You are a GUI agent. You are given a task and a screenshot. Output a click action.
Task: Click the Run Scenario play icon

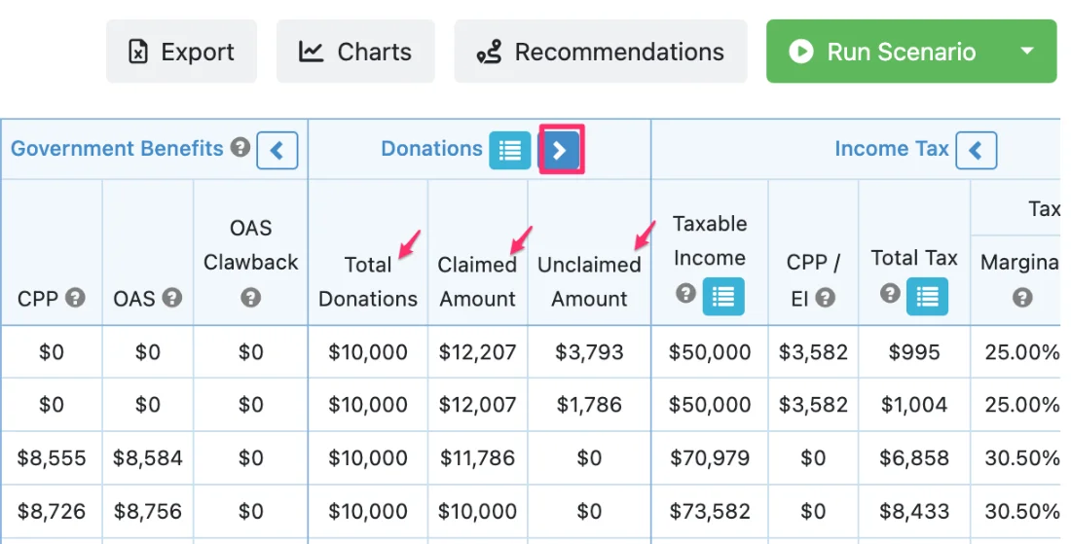[x=801, y=52]
